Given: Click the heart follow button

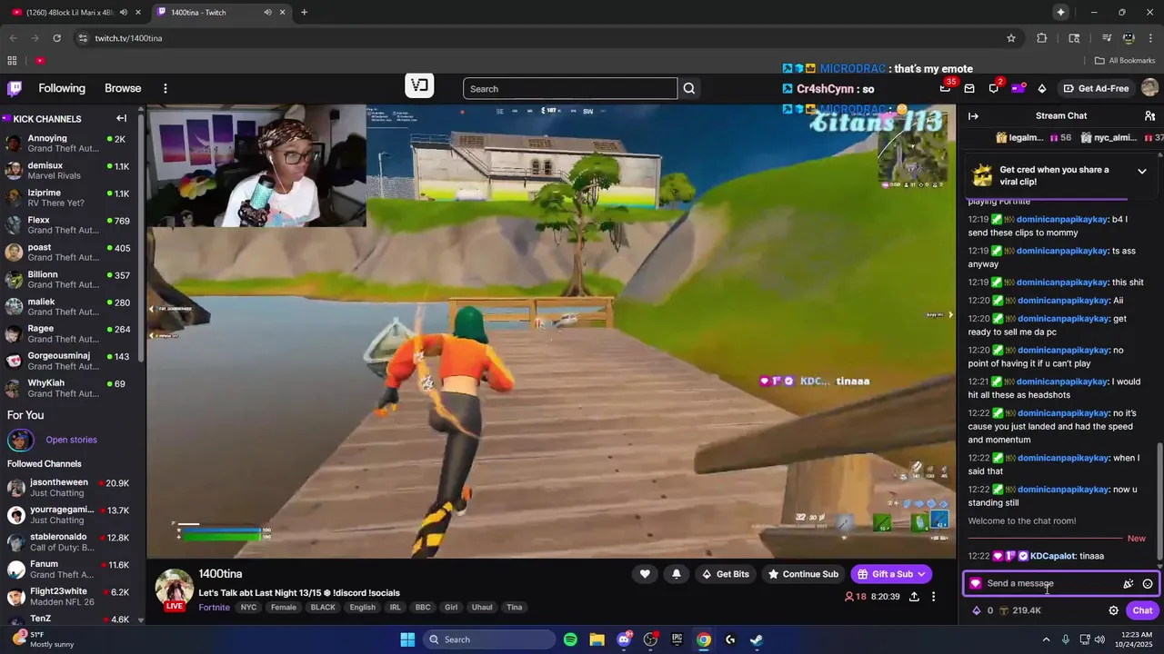Looking at the screenshot, I should (645, 574).
